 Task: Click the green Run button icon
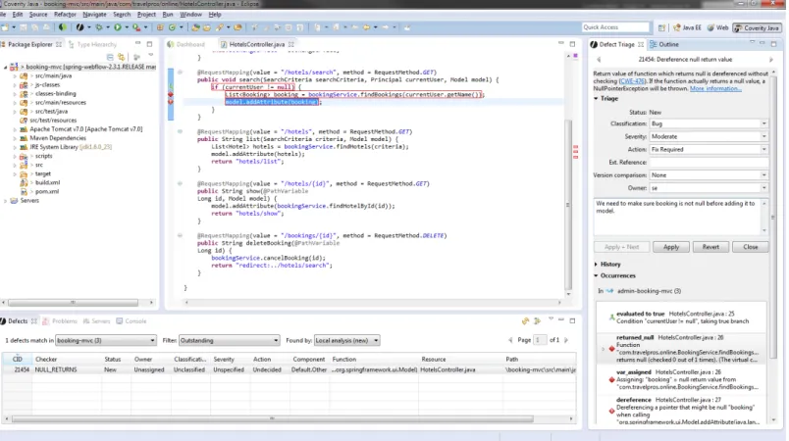click(118, 27)
